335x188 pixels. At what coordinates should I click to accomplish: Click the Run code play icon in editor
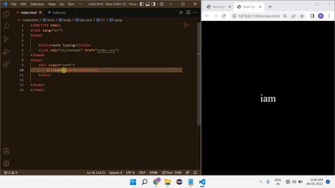tap(181, 13)
